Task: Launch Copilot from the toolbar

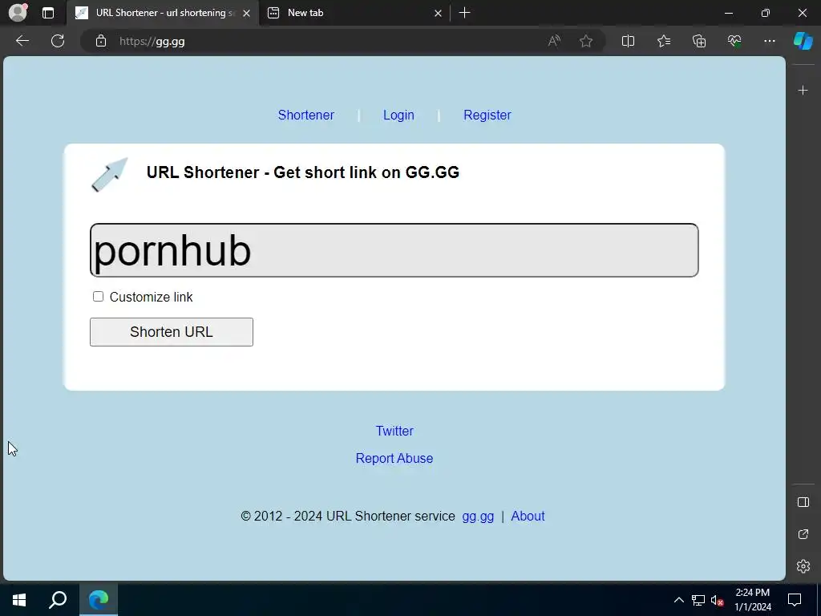Action: (803, 41)
